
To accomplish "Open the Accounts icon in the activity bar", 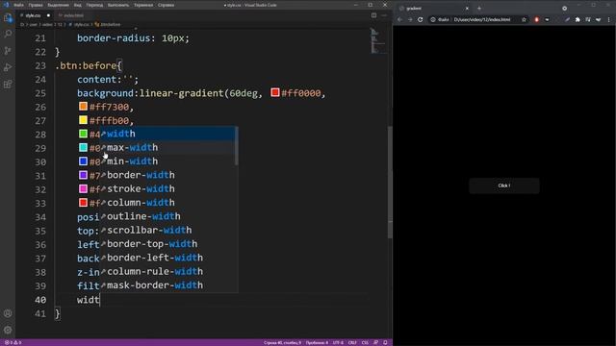I will click(8, 313).
